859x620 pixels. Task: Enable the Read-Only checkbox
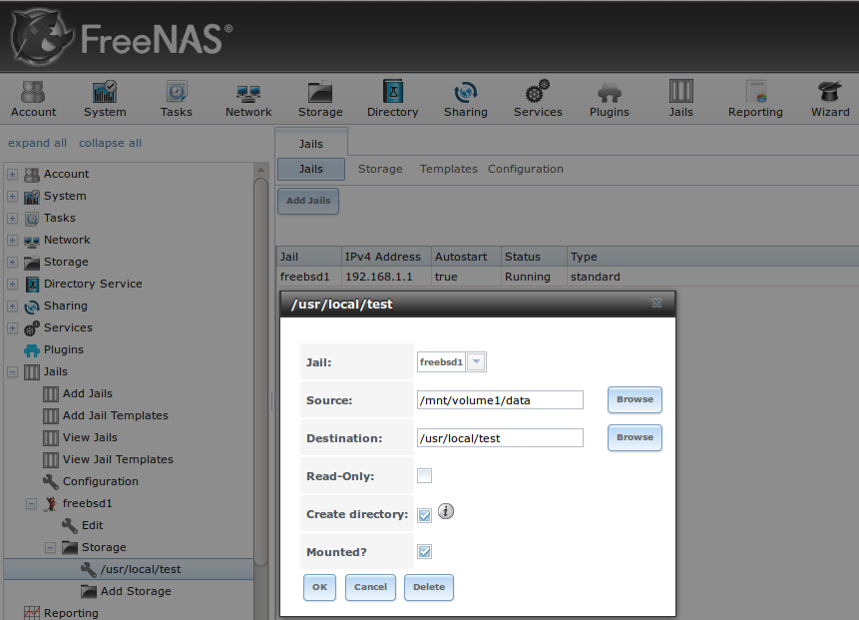pos(424,476)
